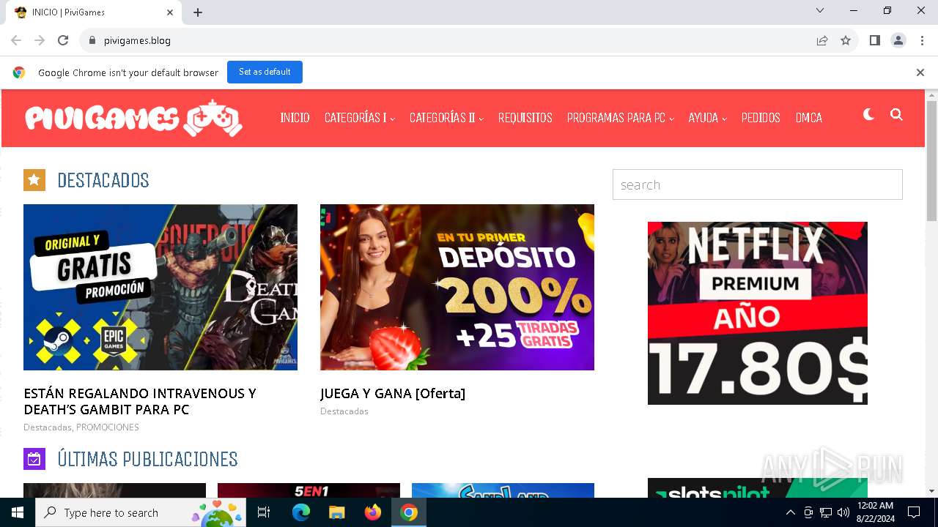Open File Explorer from taskbar
This screenshot has height=527, width=938.
(336, 512)
